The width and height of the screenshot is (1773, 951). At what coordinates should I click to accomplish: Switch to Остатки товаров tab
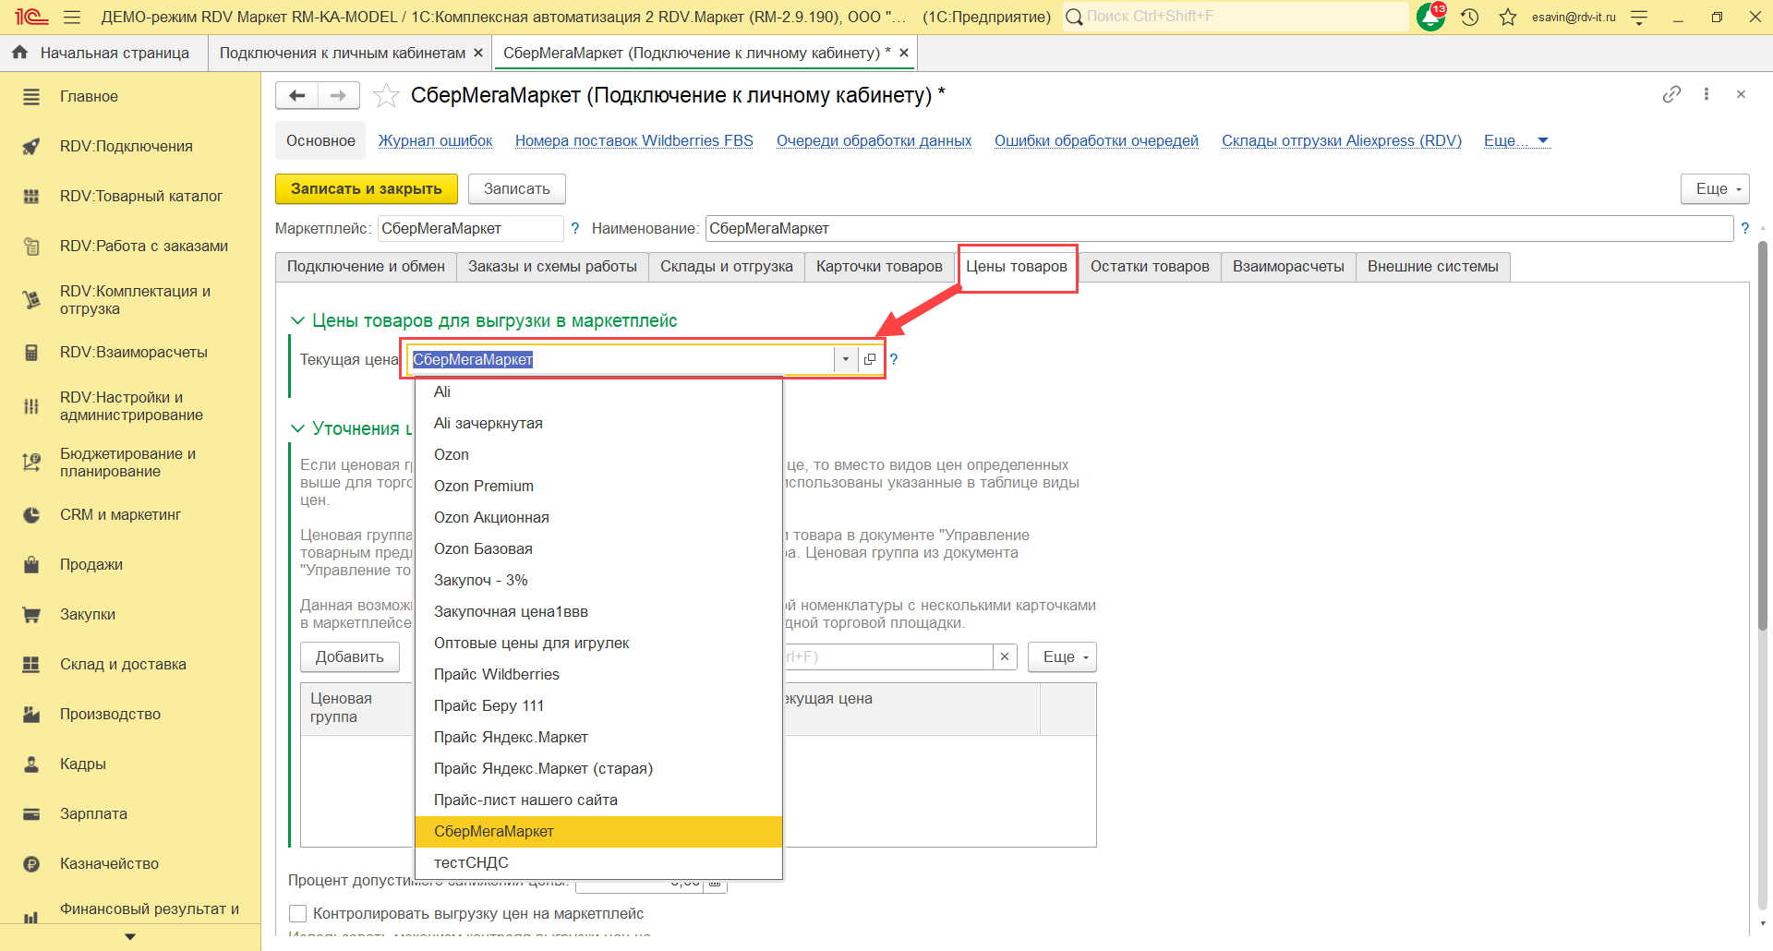coord(1149,266)
